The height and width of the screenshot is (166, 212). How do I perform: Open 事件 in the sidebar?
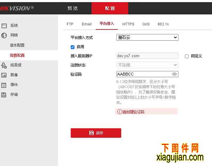pyautogui.click(x=14, y=85)
